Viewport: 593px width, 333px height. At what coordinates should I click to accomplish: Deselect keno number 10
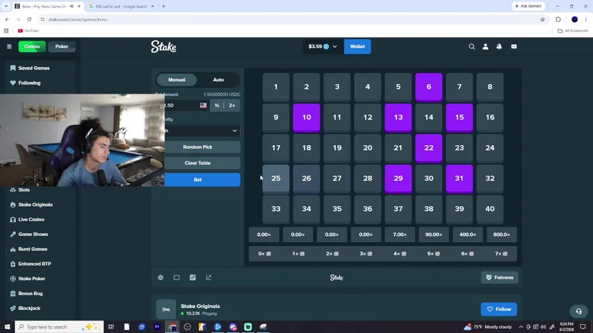tap(307, 117)
